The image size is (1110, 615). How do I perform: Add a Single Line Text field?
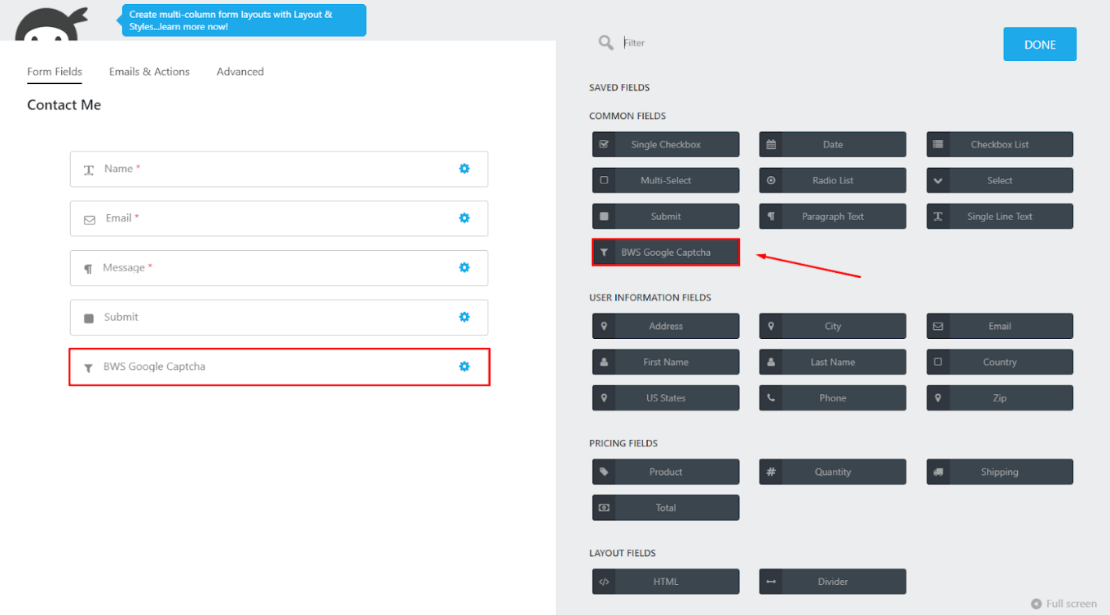[x=999, y=216]
